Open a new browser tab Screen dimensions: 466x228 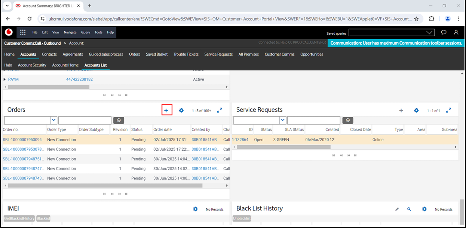point(89,6)
